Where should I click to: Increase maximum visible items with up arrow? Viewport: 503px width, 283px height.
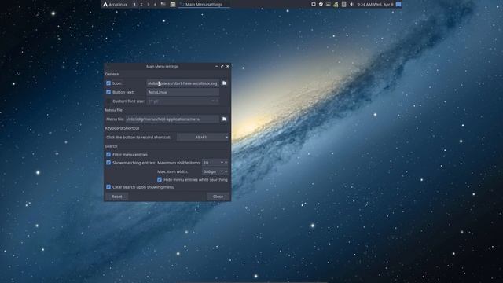click(x=226, y=163)
